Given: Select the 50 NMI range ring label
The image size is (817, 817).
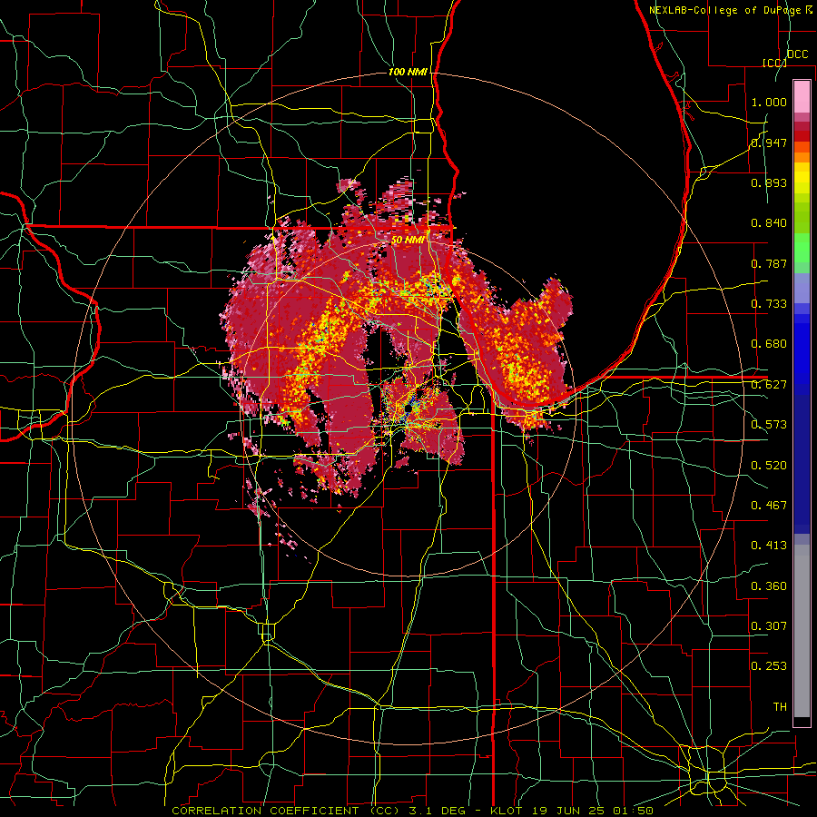Looking at the screenshot, I should (x=408, y=241).
